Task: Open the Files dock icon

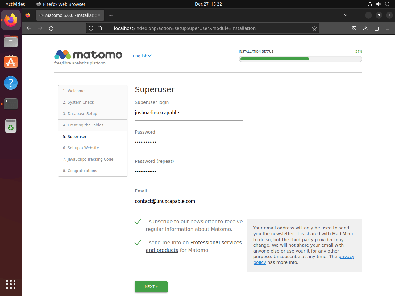Action: coord(11,41)
